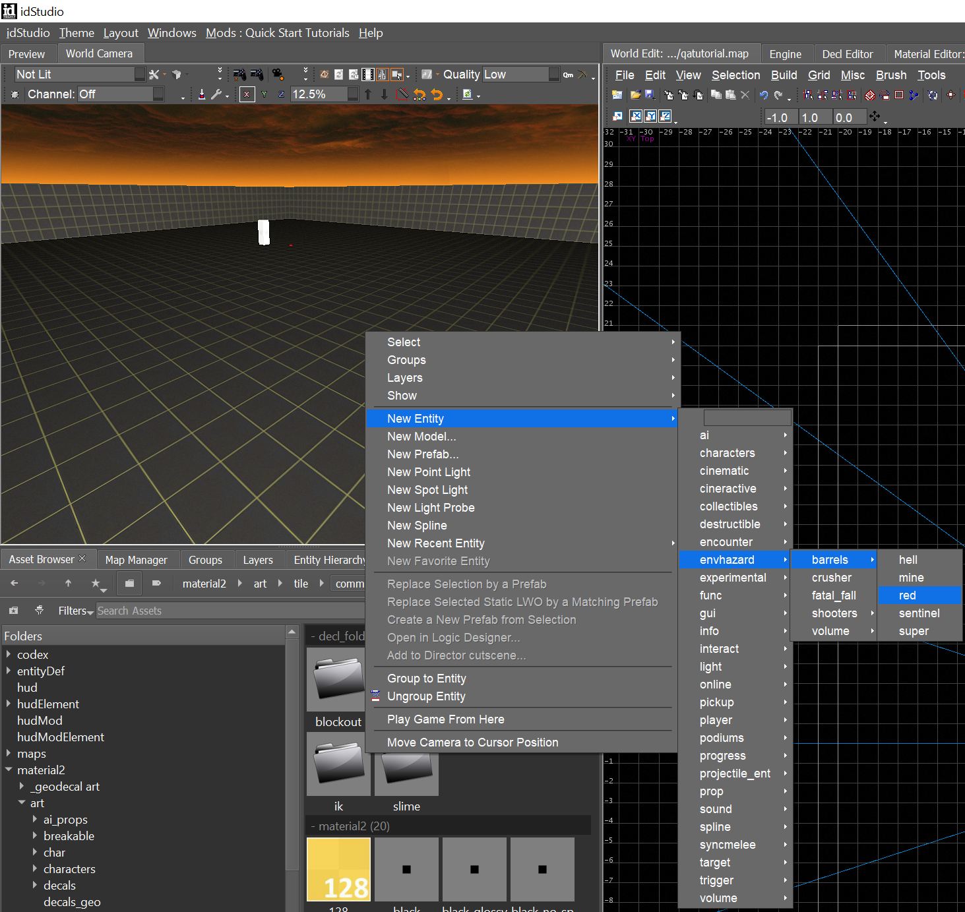Click the red diamond icon in World Edit toolbar
This screenshot has width=965, height=912.
pyautogui.click(x=870, y=95)
